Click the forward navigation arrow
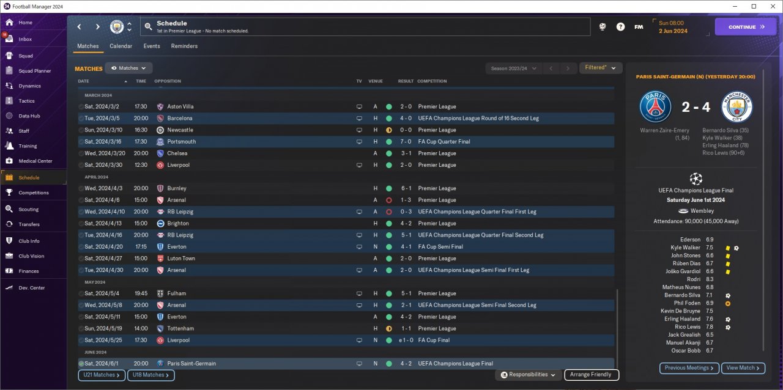The image size is (783, 390). (x=97, y=27)
